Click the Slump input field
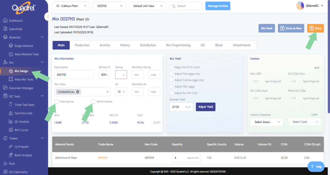The height and width of the screenshot is (175, 330). coord(121,75)
